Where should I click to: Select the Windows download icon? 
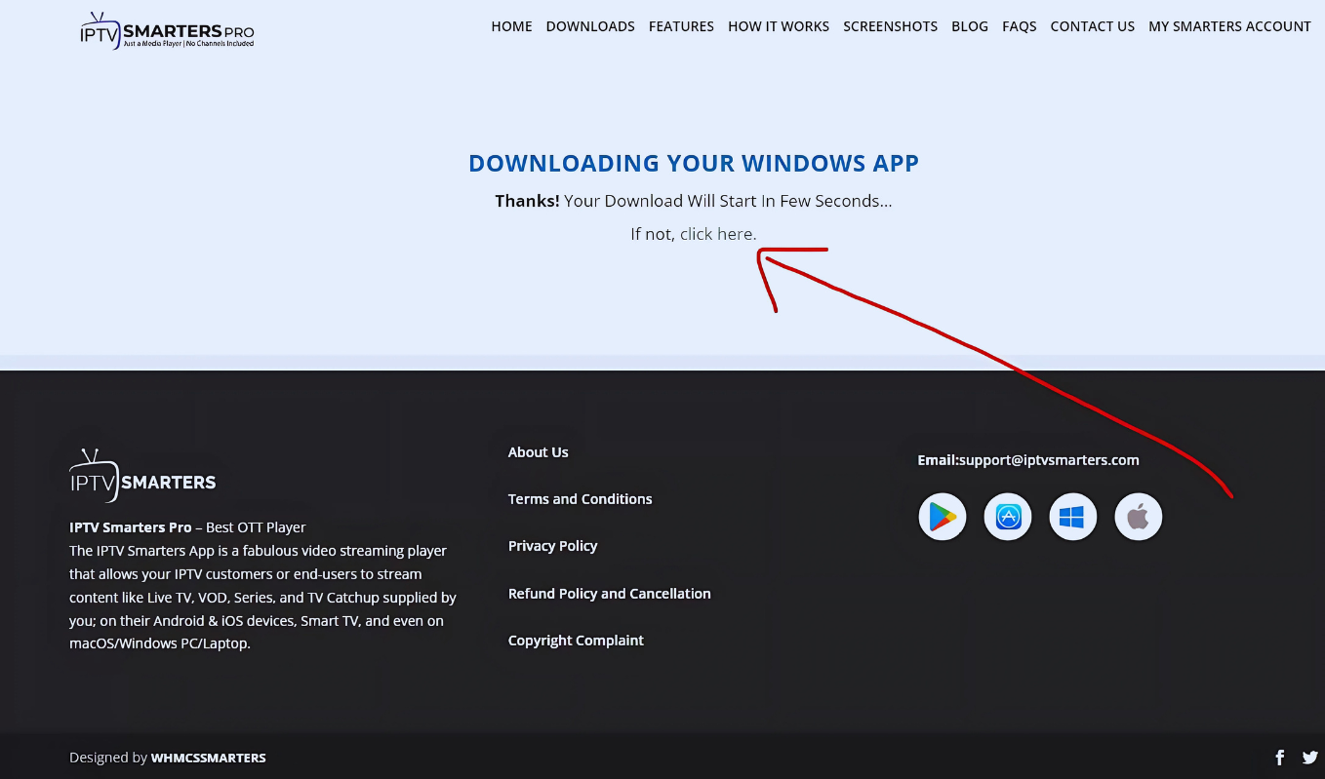(x=1072, y=517)
